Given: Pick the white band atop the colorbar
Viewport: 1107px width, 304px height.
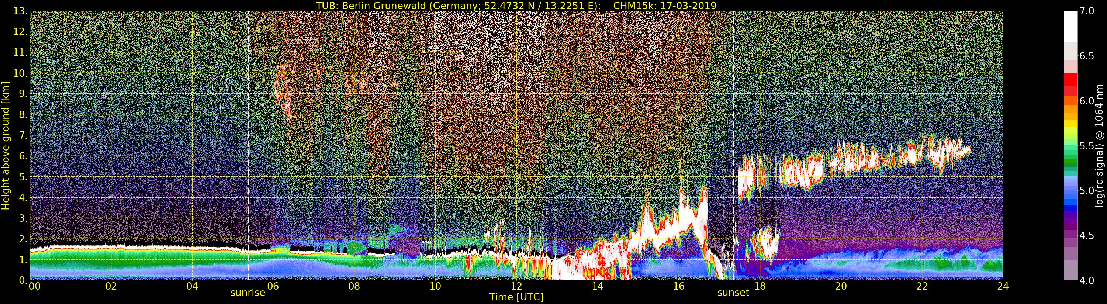Looking at the screenshot, I should tap(1070, 27).
